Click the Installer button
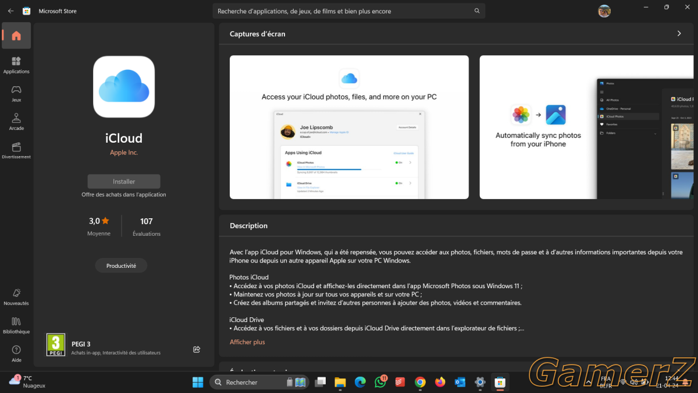 pos(124,182)
